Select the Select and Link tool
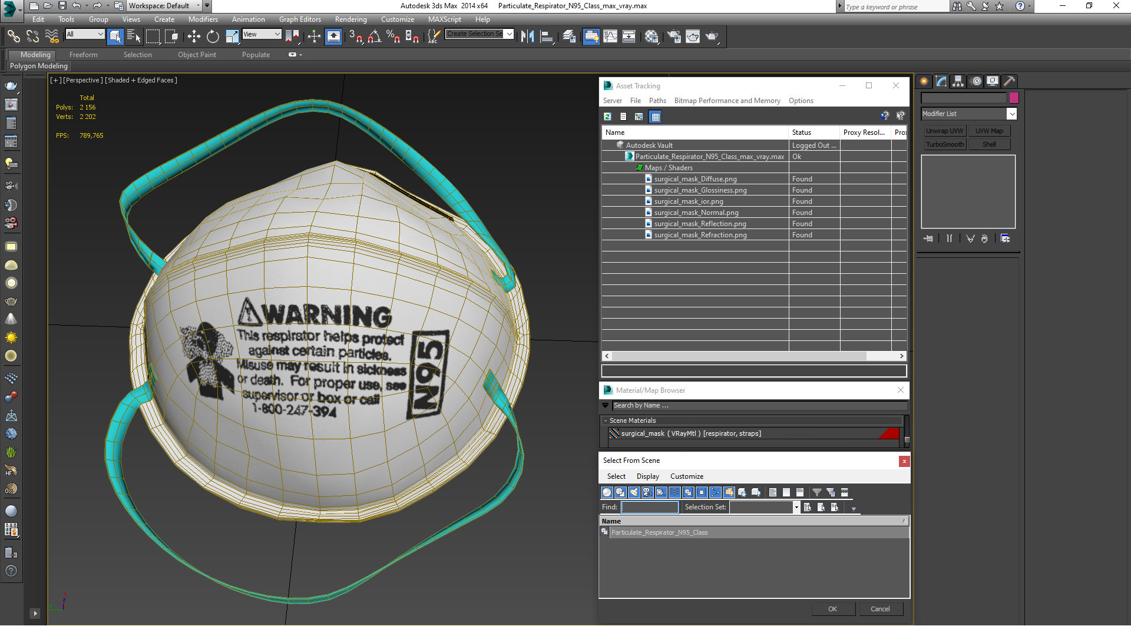 click(x=13, y=37)
